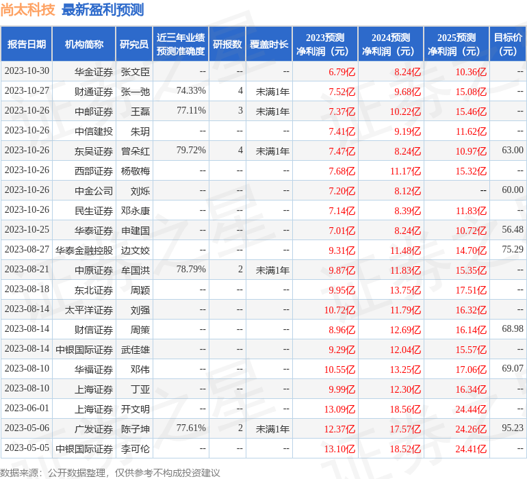Click analyst name 武佳雄
The height and width of the screenshot is (479, 527).
coord(135,349)
